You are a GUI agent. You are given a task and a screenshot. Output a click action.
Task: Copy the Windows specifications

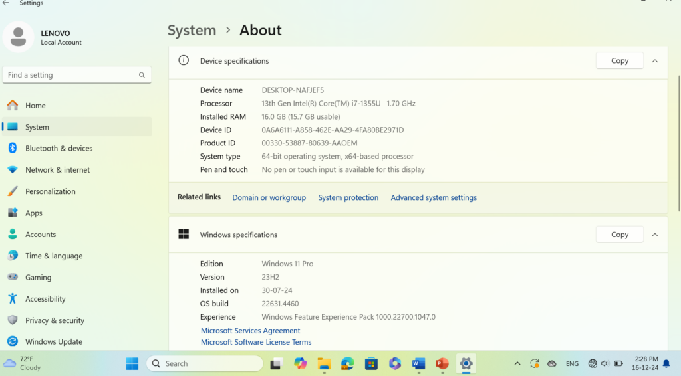(x=619, y=235)
